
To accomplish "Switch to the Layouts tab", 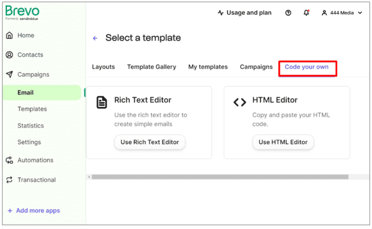I will pyautogui.click(x=104, y=67).
